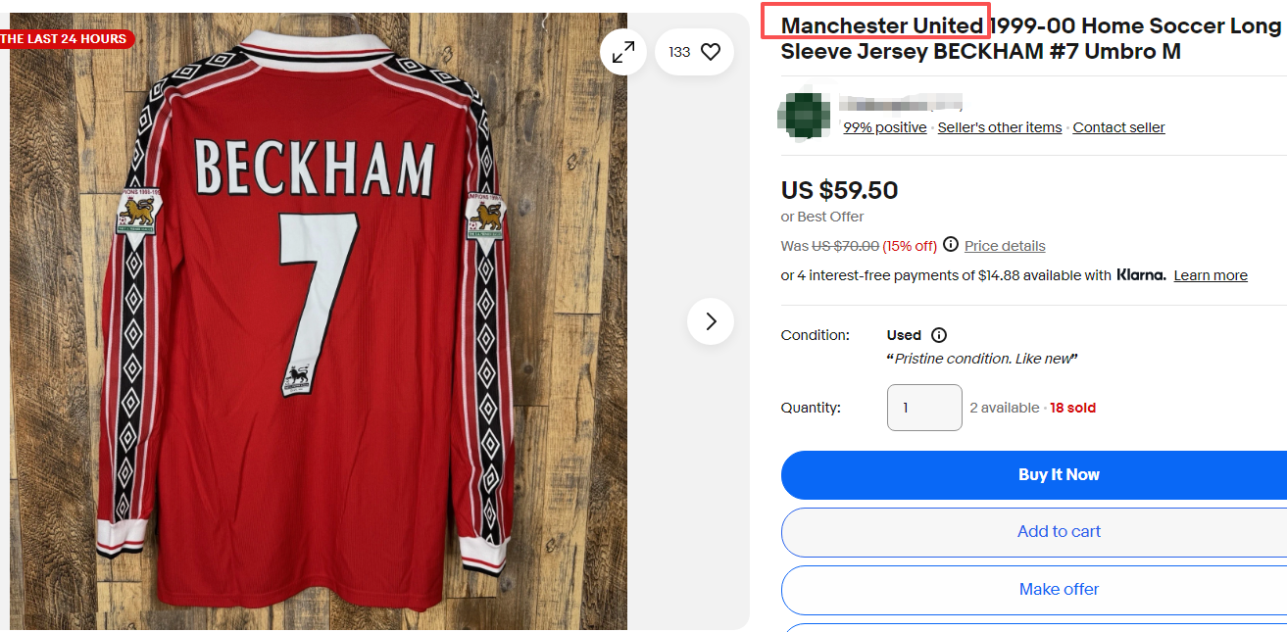Click the Last 24 Hours red badge
This screenshot has height=632, width=1287.
[66, 38]
